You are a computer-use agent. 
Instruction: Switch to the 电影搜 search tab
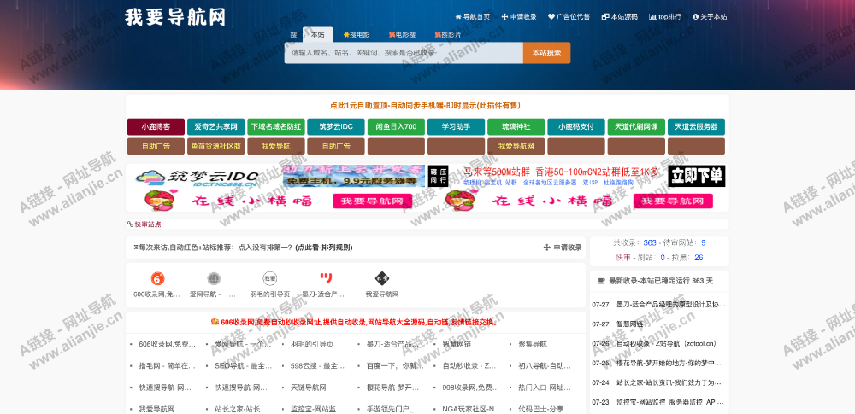click(x=403, y=34)
